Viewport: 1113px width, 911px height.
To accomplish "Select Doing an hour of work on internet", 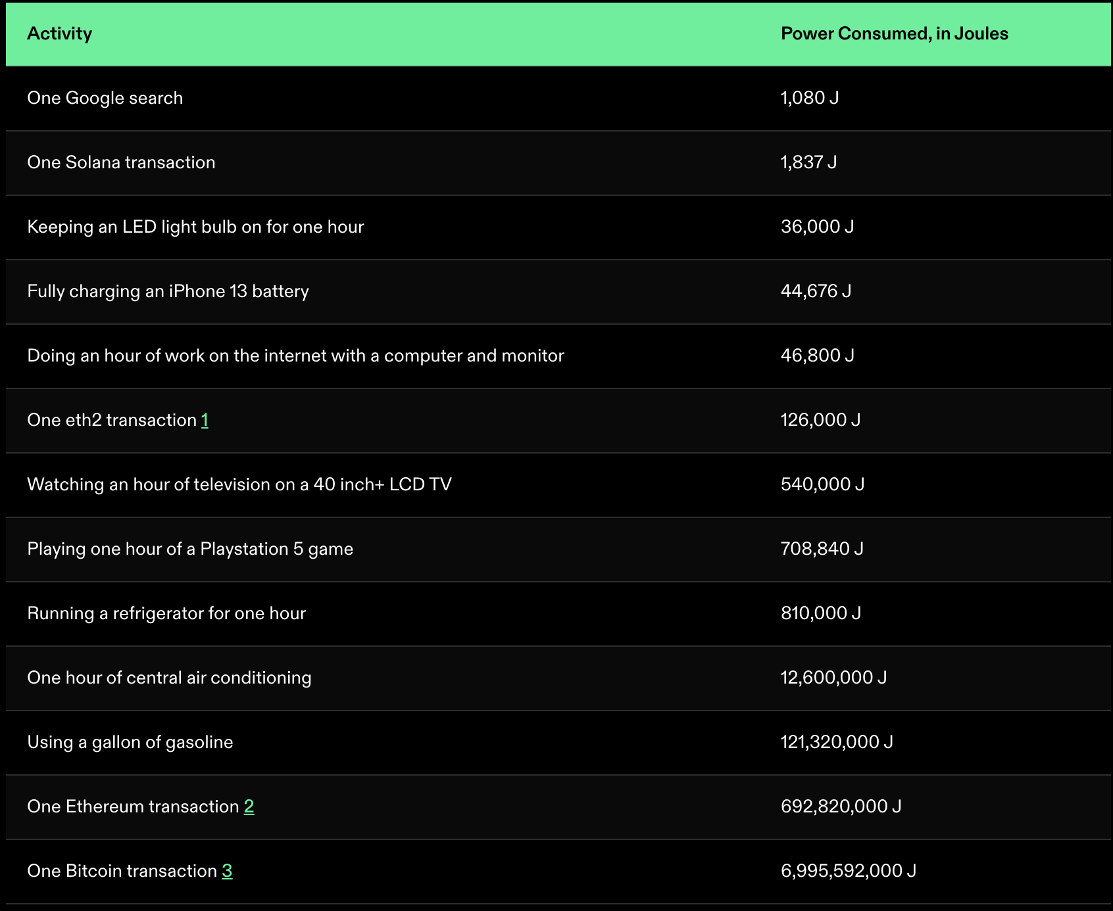I will tap(296, 356).
